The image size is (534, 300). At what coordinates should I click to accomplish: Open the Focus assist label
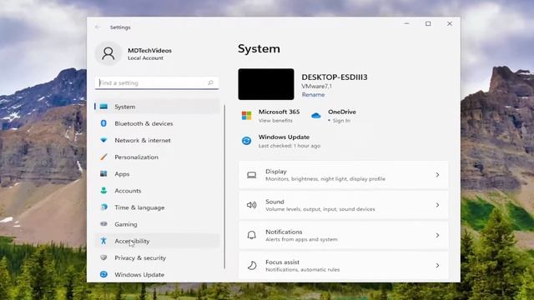pos(282,262)
